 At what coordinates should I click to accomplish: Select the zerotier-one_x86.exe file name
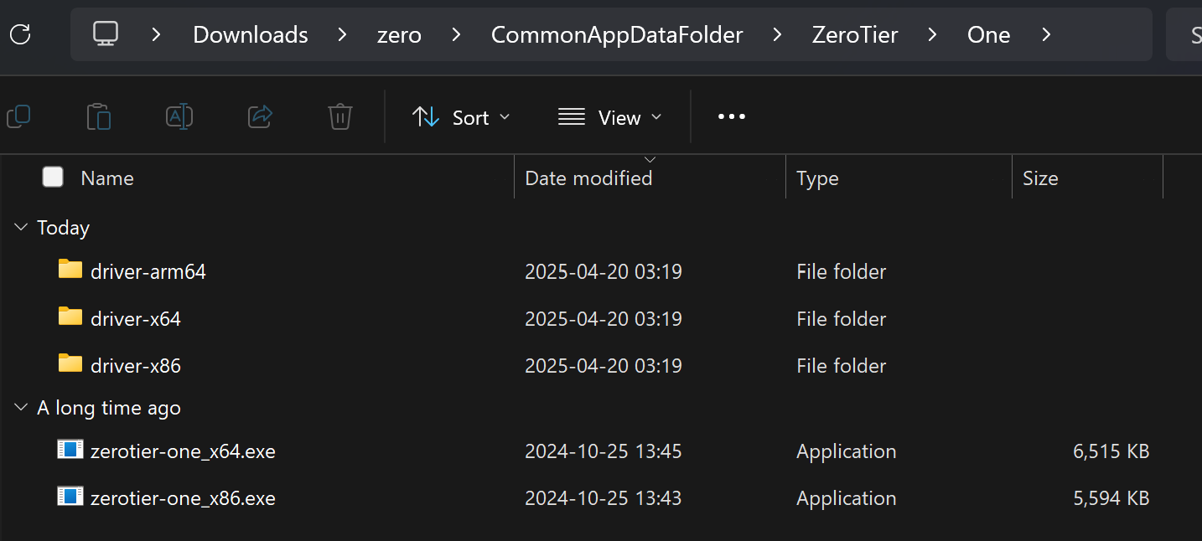coord(183,498)
